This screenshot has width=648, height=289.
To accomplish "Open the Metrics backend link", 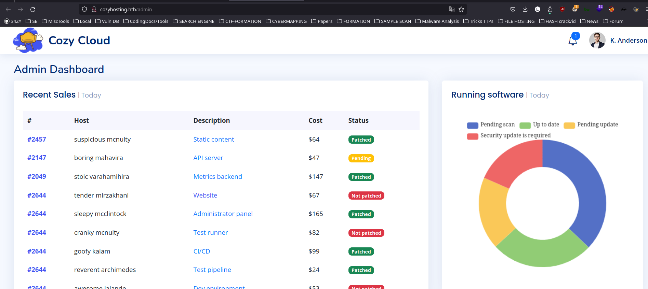I will (218, 176).
